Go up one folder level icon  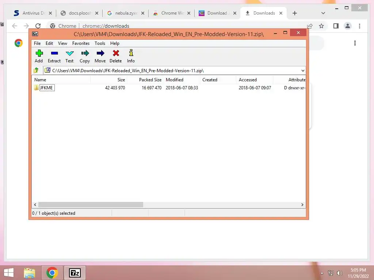click(x=36, y=70)
